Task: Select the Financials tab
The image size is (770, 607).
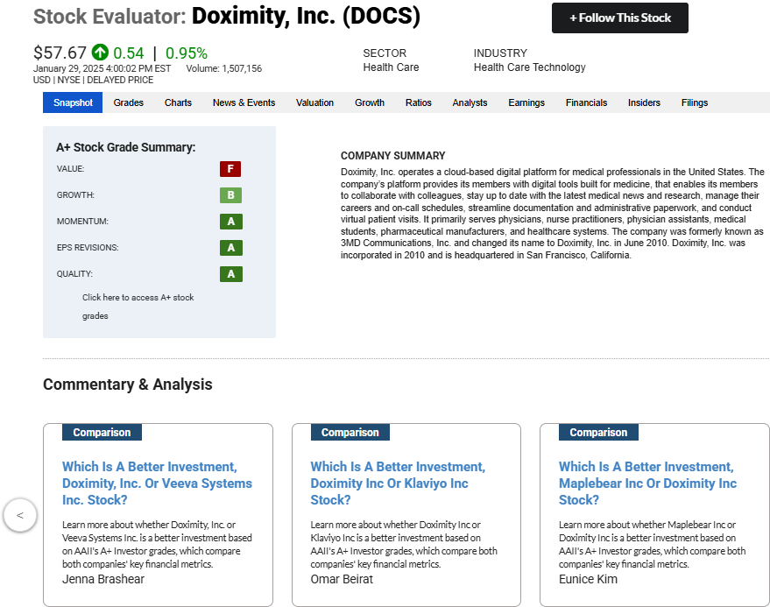Action: [x=586, y=102]
